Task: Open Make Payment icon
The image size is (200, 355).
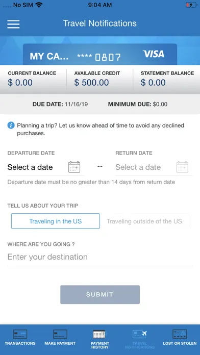Action: click(x=60, y=334)
